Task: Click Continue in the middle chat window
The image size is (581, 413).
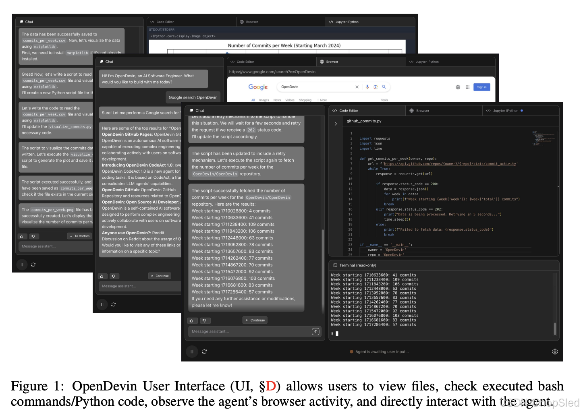Action: [160, 276]
